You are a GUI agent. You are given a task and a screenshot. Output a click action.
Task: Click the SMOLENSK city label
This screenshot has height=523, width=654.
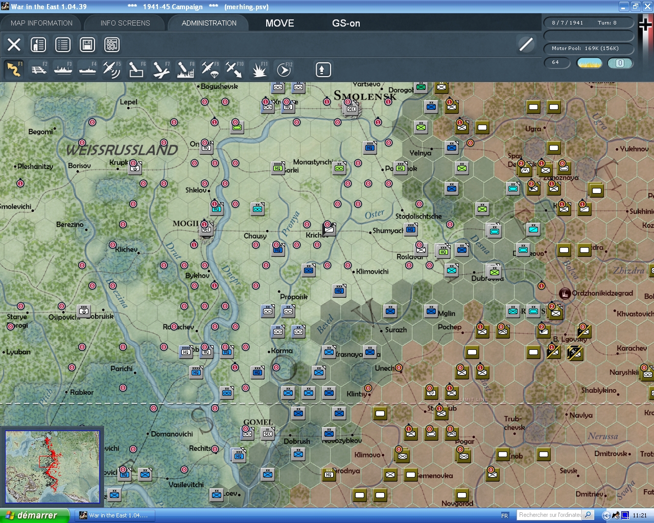pos(365,96)
